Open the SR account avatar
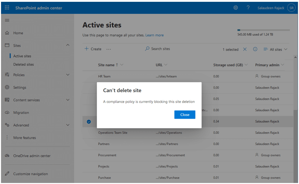This screenshot has height=184, width=299. [291, 8]
